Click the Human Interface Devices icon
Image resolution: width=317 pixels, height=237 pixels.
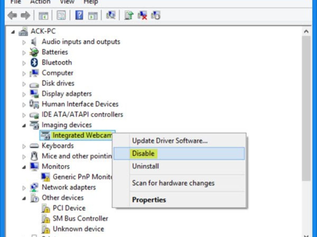pyautogui.click(x=34, y=104)
